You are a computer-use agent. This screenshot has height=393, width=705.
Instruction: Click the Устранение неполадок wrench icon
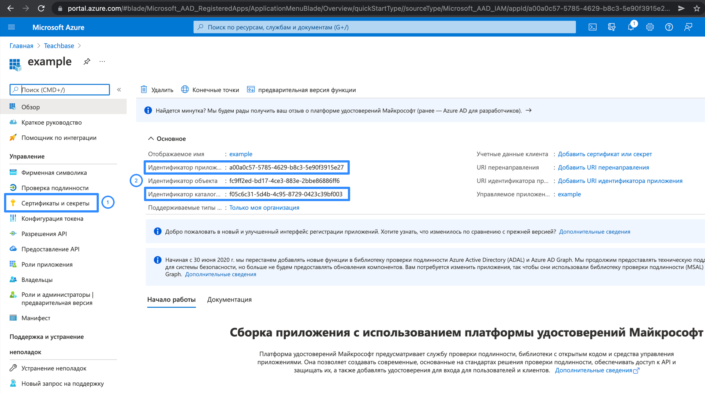pos(13,368)
